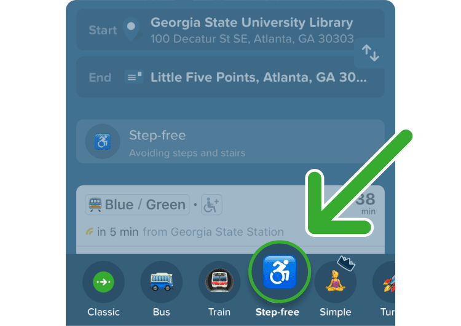Click the Step-free tab label
Image resolution: width=461 pixels, height=326 pixels.
click(277, 312)
